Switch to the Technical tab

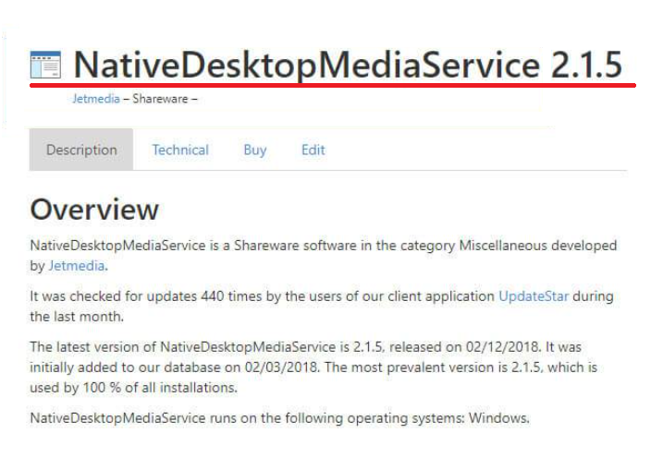tap(180, 150)
